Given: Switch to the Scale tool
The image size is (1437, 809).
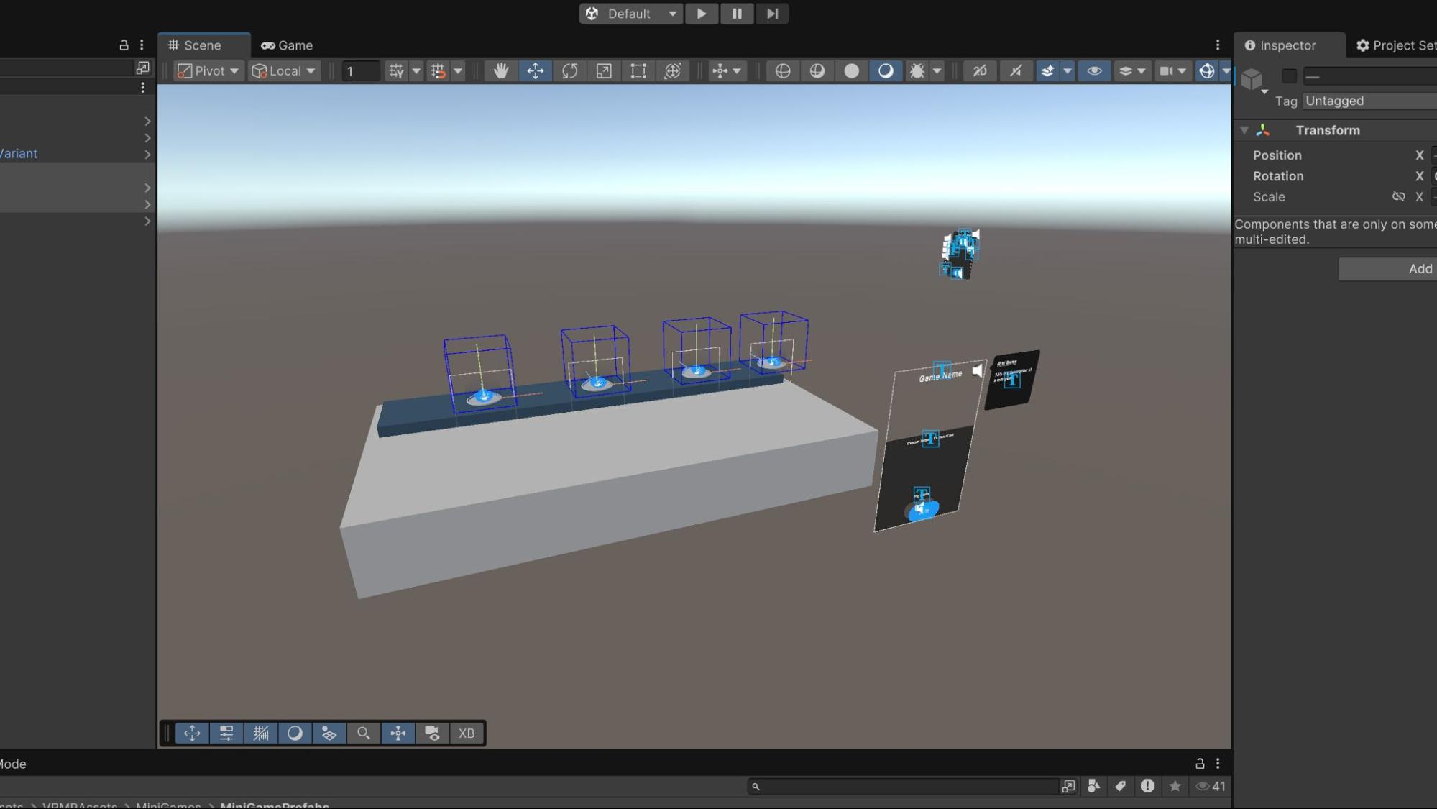Looking at the screenshot, I should [x=604, y=70].
